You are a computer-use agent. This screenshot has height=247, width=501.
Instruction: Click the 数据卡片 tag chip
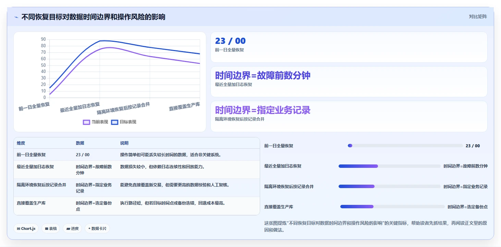(x=97, y=229)
